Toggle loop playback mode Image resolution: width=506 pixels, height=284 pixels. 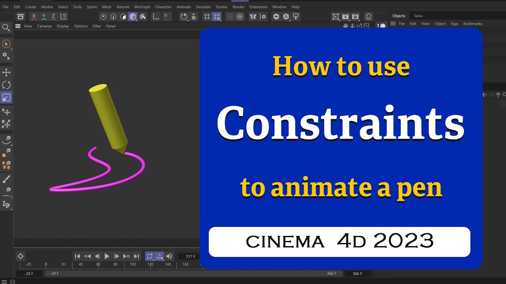point(149,256)
